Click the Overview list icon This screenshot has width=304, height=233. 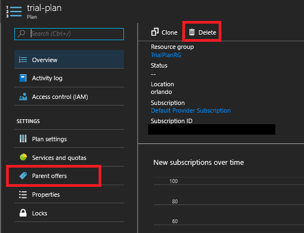(23, 59)
